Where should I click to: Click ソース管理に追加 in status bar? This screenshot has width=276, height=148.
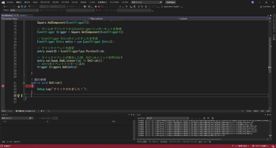[241, 146]
